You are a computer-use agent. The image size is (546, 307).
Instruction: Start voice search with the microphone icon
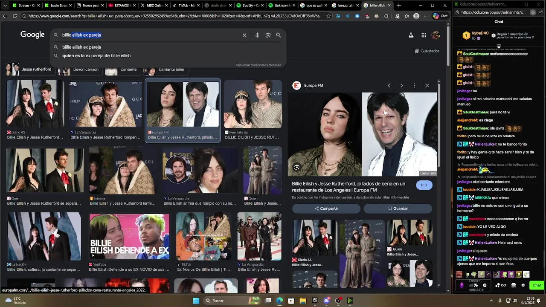257,35
